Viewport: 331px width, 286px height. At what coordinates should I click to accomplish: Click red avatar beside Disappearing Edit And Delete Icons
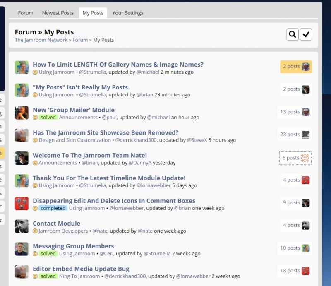22,204
